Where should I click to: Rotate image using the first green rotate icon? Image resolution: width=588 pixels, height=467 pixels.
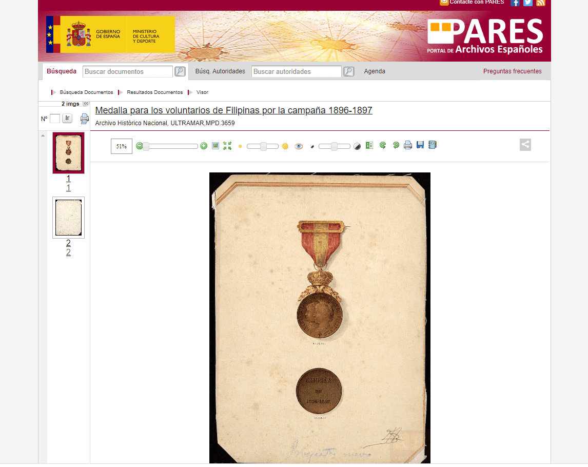tap(382, 145)
